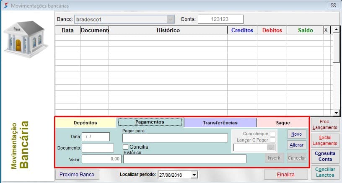This screenshot has width=342, height=183.
Task: Open the dropdown below Lançar C.Pagar
Action: coord(271,147)
